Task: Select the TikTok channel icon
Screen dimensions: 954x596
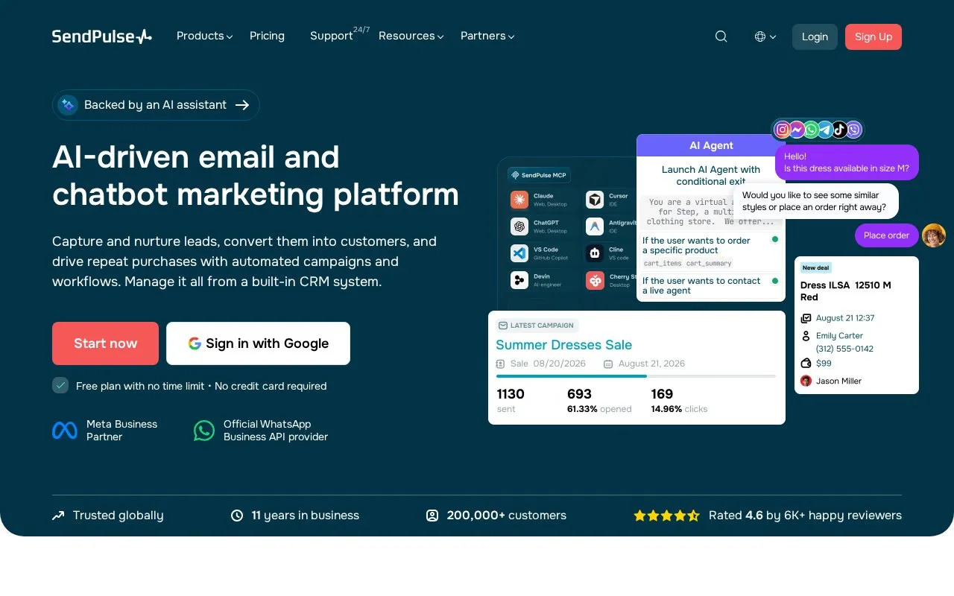Action: pyautogui.click(x=839, y=130)
